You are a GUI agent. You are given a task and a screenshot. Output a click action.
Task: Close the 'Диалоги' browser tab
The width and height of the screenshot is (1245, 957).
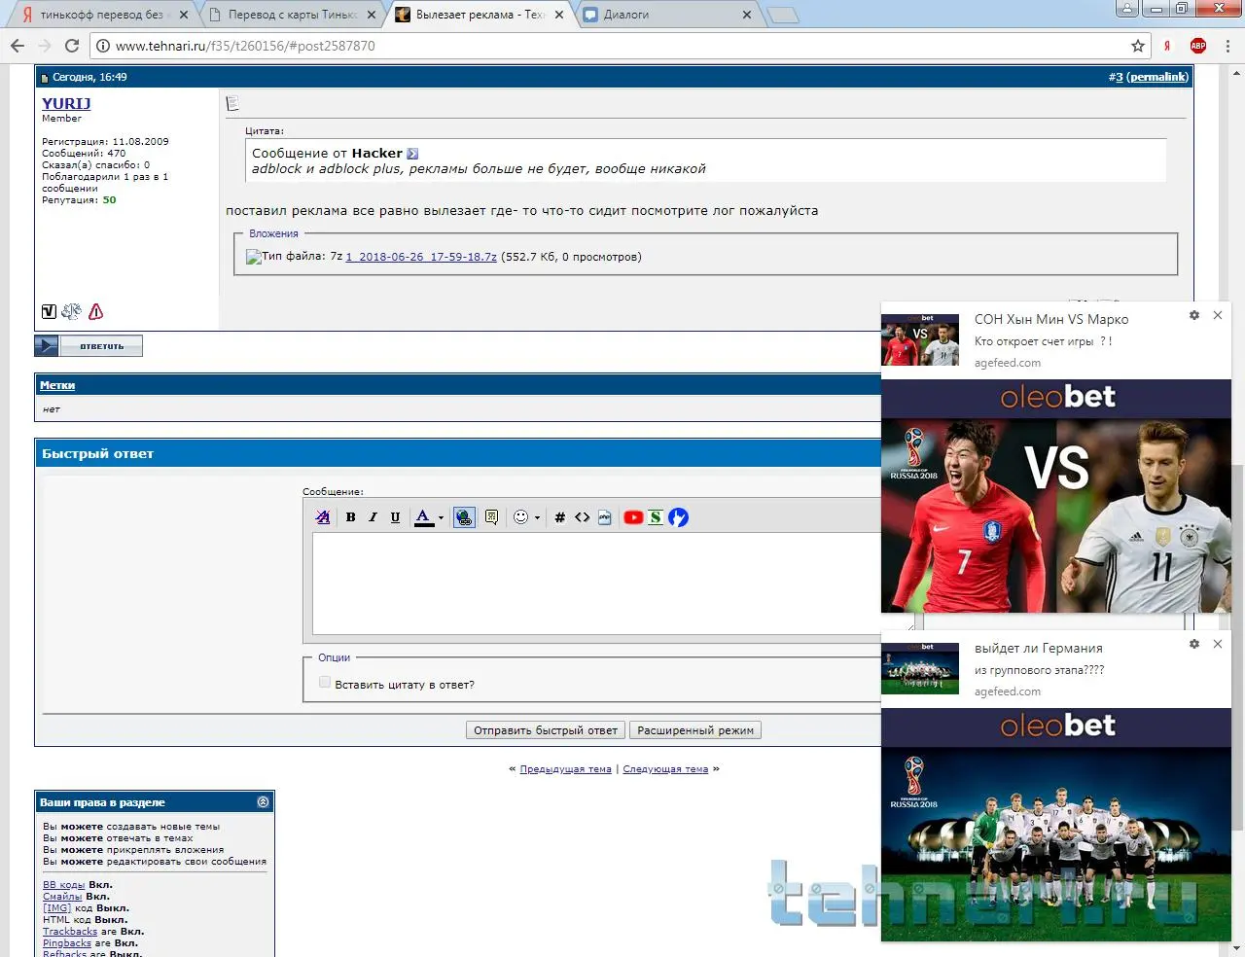click(747, 15)
